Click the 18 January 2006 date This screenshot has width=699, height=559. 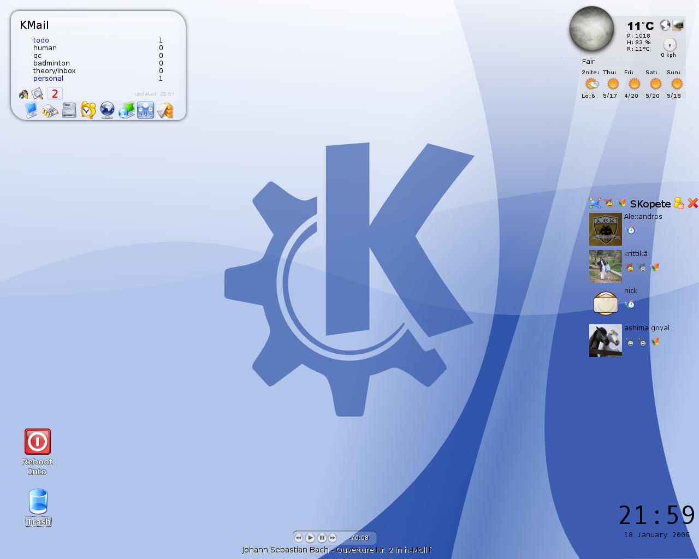point(657,535)
